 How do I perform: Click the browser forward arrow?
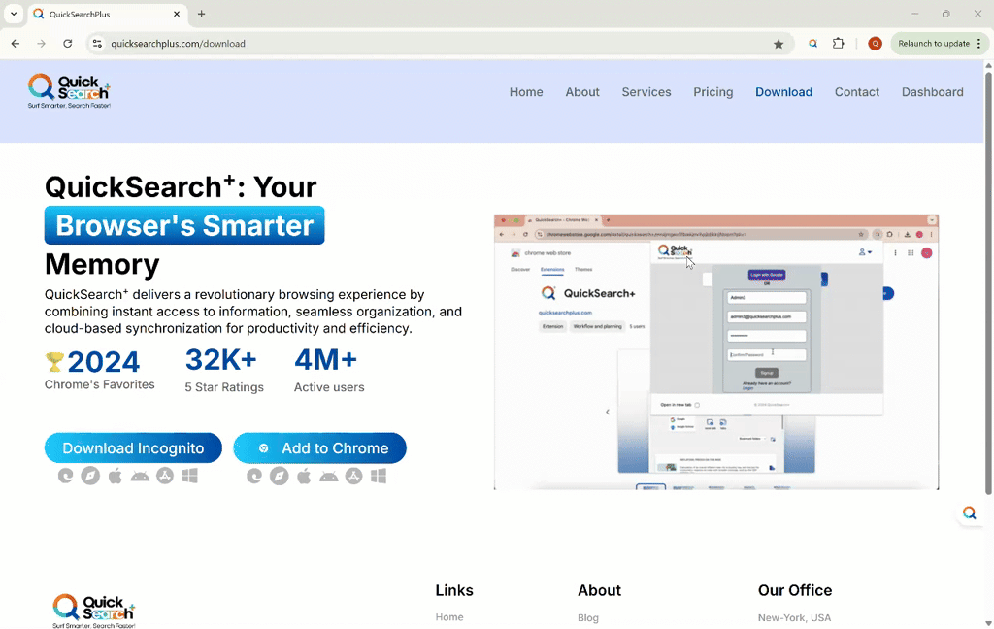pos(41,43)
